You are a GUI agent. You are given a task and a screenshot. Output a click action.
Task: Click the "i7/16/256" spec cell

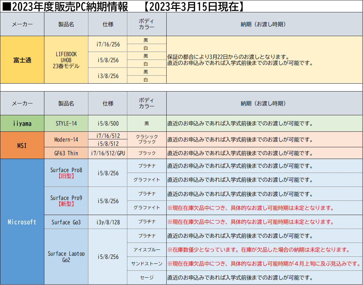[x=108, y=44]
